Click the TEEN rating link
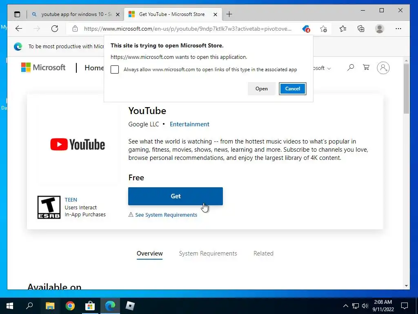This screenshot has width=418, height=314. point(71,200)
